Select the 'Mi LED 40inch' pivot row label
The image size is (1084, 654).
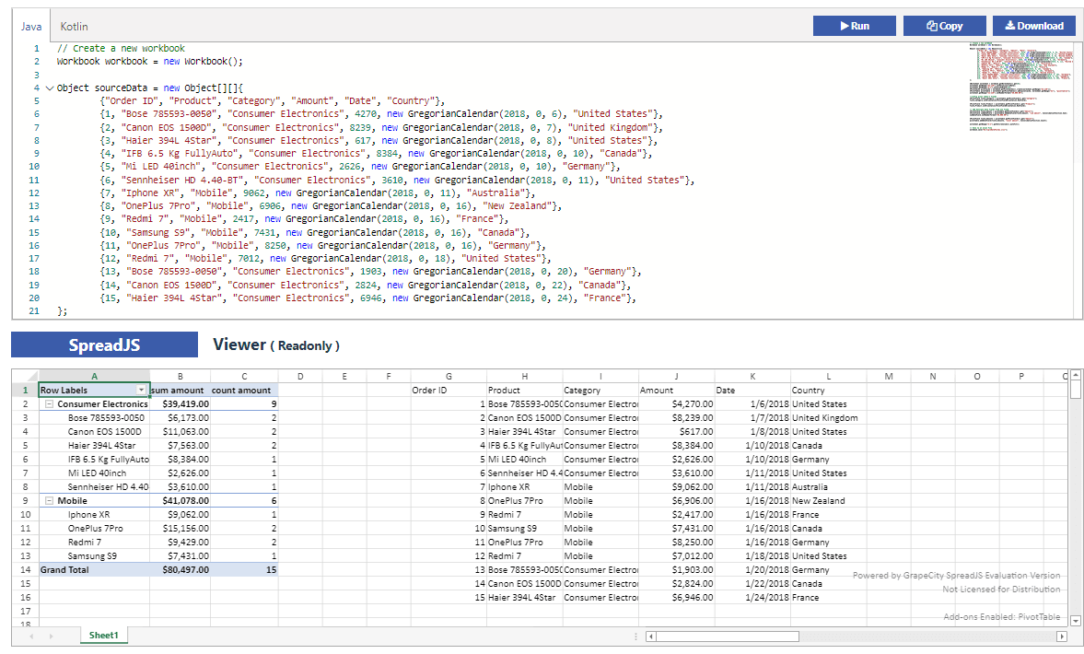coord(94,473)
